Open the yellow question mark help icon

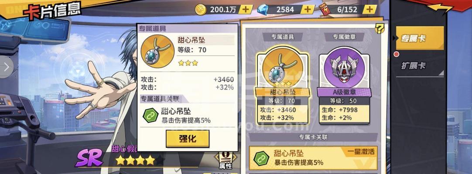[x=379, y=29]
